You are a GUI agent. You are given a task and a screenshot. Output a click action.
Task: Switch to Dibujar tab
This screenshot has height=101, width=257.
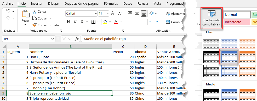[x=53, y=3]
